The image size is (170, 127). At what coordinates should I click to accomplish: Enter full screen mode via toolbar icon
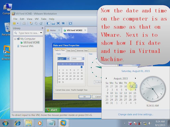(x=58, y=23)
